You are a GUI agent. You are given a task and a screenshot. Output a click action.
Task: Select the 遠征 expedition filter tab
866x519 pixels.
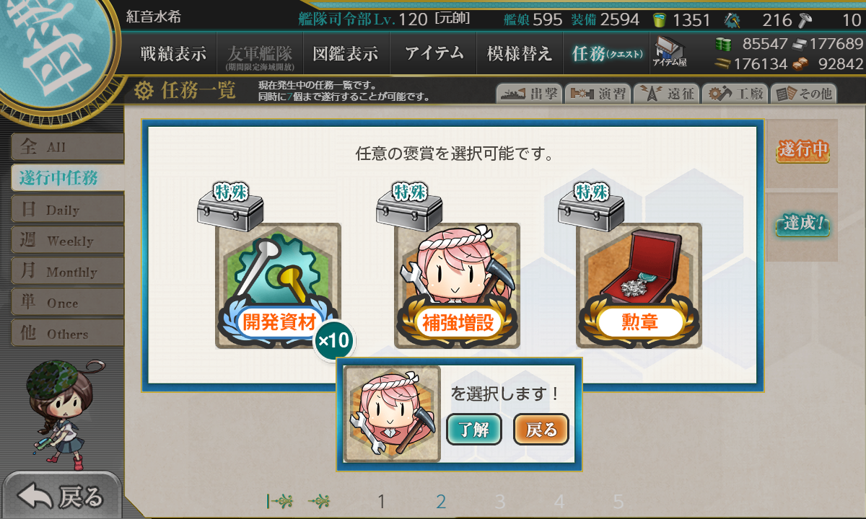(666, 94)
